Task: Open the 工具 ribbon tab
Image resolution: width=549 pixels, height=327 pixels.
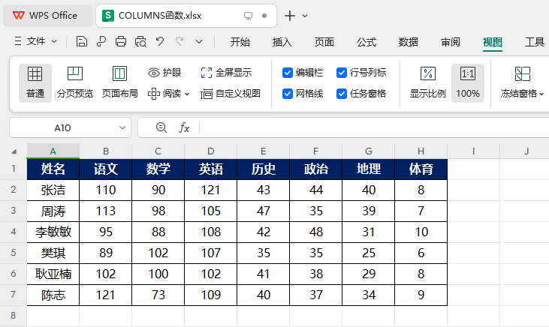Action: click(535, 42)
